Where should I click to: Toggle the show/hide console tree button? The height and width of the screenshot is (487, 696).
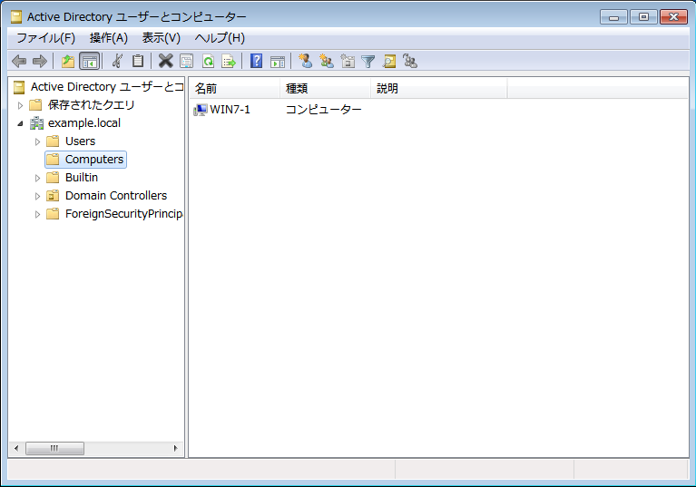[90, 61]
